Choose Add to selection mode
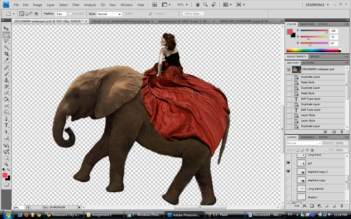Viewport: 351px width, 219px height. [x=27, y=14]
